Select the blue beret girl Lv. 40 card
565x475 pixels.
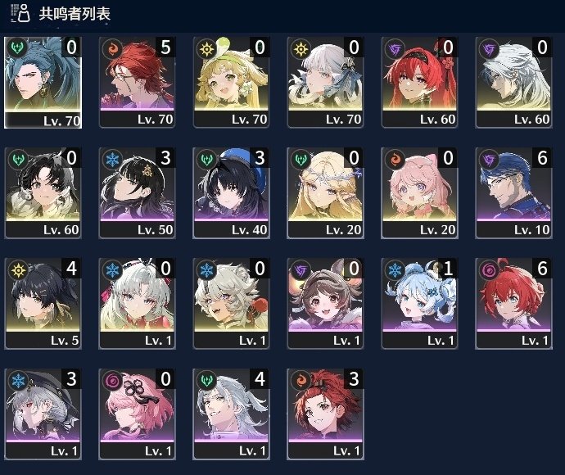231,192
